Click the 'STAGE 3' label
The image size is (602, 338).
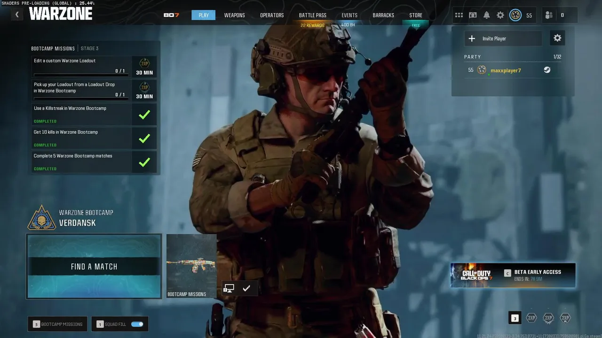point(89,48)
